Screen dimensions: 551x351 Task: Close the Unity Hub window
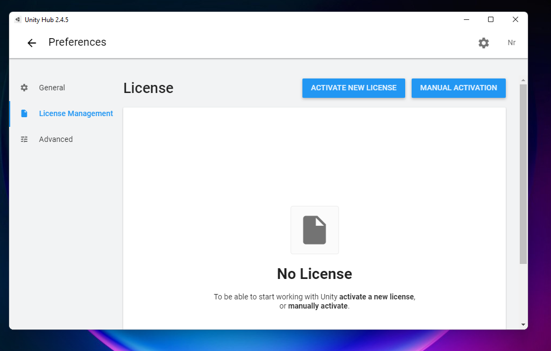[515, 20]
